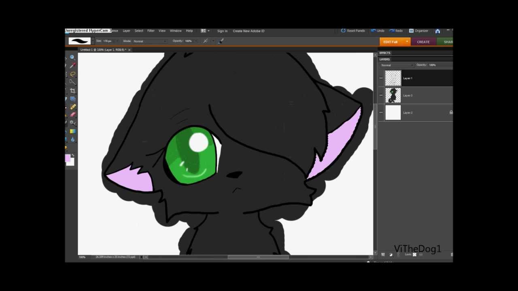Screen dimensions: 518x291
Task: Click the Undo arrow icon
Action: click(374, 31)
